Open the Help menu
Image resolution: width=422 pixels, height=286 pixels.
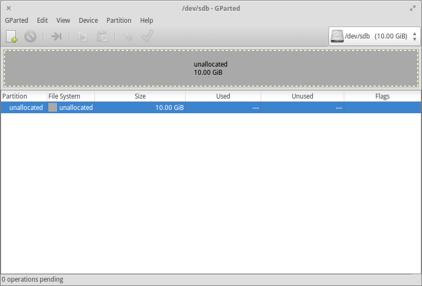147,20
